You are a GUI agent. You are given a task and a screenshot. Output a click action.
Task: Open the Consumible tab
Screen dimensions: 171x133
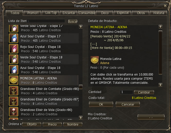(x=87, y=13)
